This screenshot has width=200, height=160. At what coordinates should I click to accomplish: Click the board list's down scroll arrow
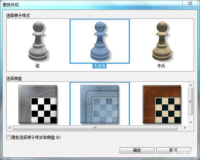pos(191,122)
